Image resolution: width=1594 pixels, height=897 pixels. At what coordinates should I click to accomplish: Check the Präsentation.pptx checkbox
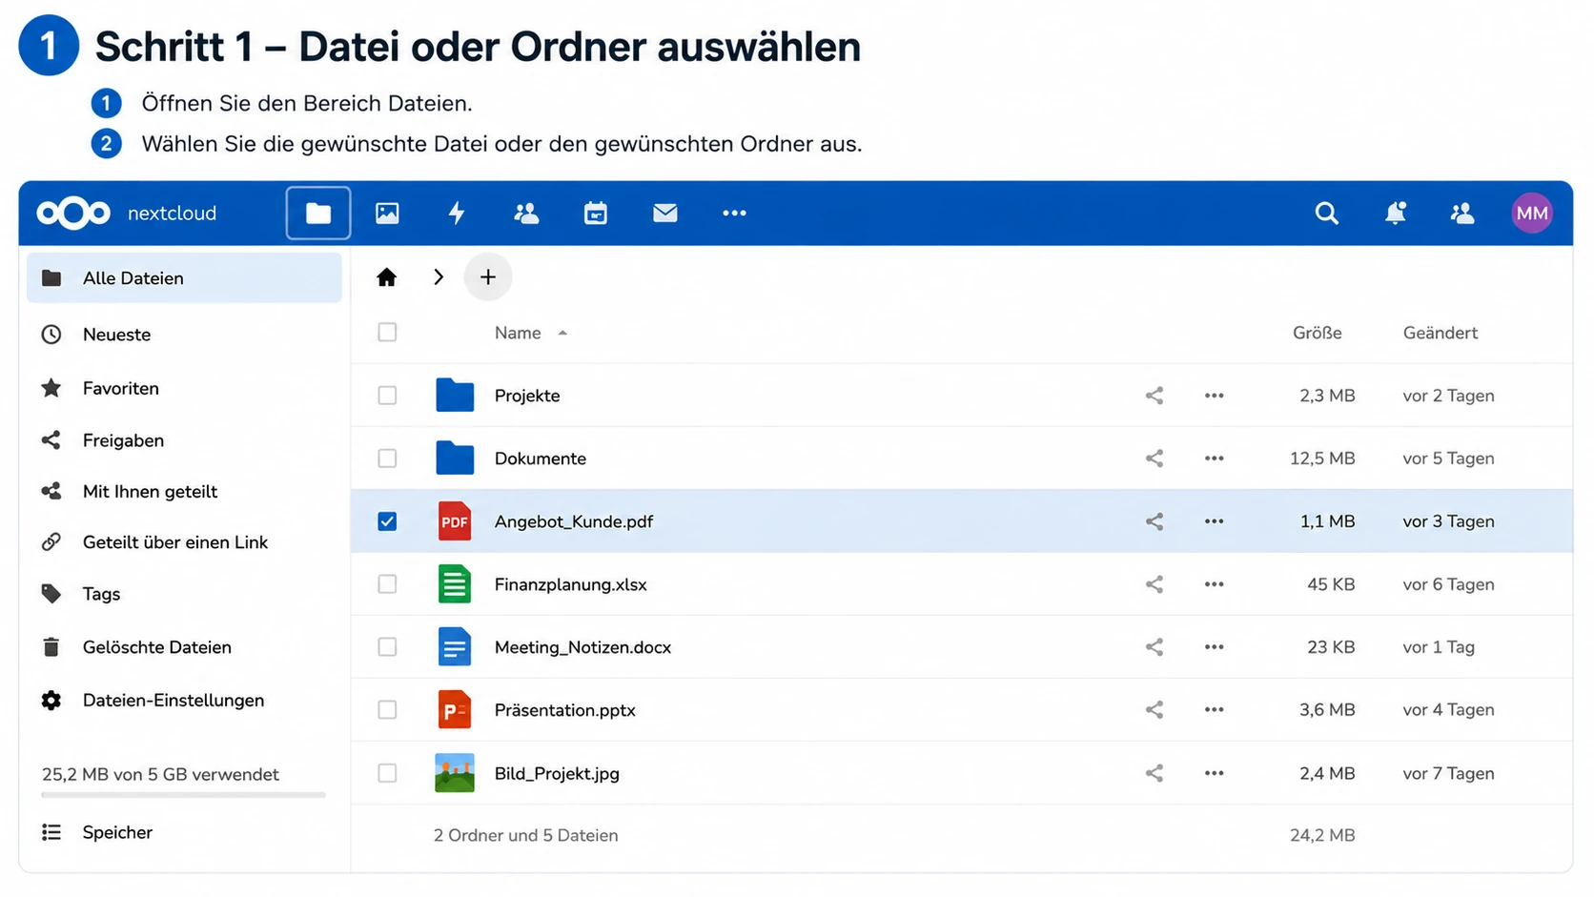387,710
